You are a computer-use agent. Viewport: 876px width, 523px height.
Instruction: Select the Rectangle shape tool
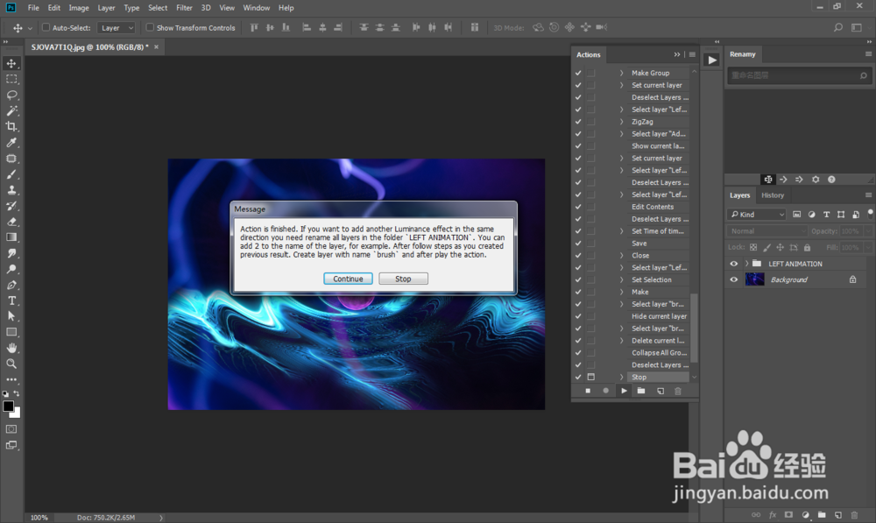pyautogui.click(x=11, y=332)
